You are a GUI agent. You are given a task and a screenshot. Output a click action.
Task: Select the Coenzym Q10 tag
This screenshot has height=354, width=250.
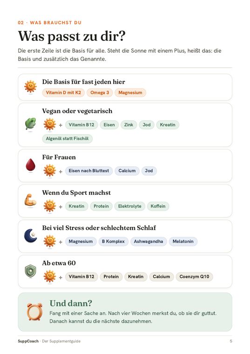click(x=194, y=277)
